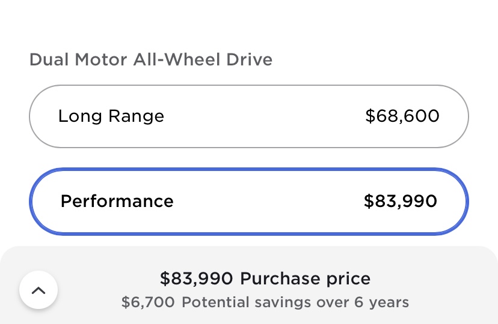Select the Long Range trim option
Image resolution: width=498 pixels, height=324 pixels.
248,116
